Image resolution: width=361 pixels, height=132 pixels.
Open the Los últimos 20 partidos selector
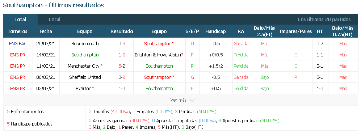coord(324,20)
